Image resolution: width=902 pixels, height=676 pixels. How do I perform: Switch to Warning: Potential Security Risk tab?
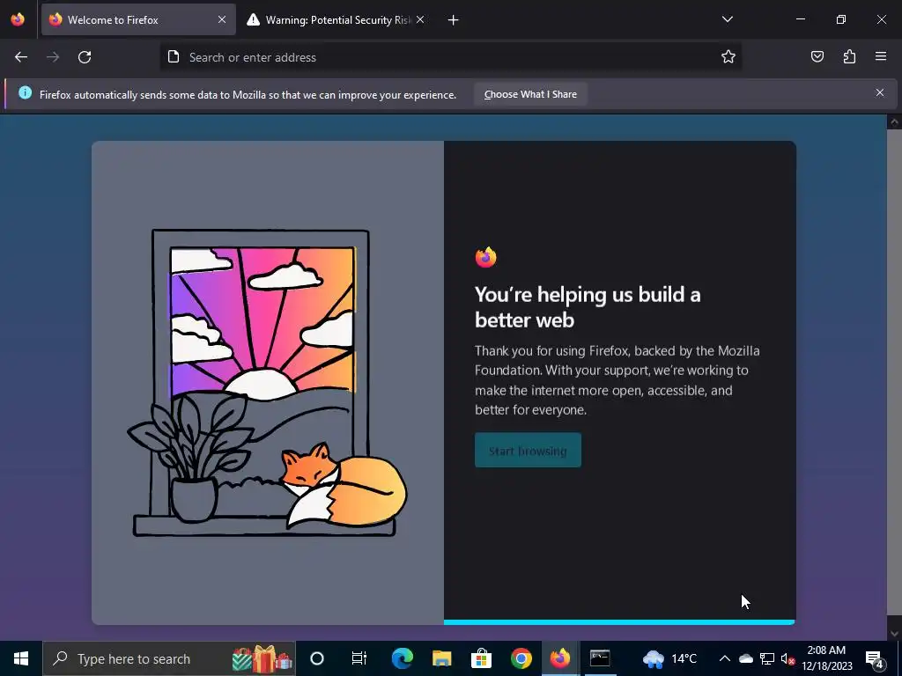pos(337,20)
